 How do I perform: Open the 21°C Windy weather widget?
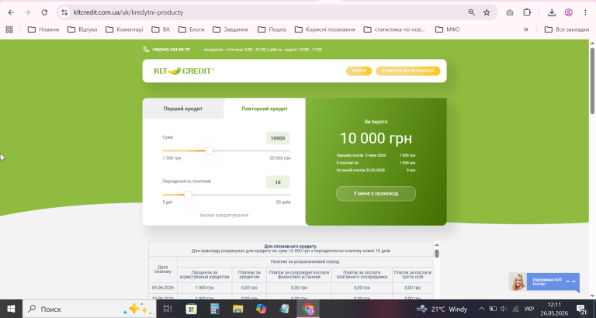pos(442,309)
